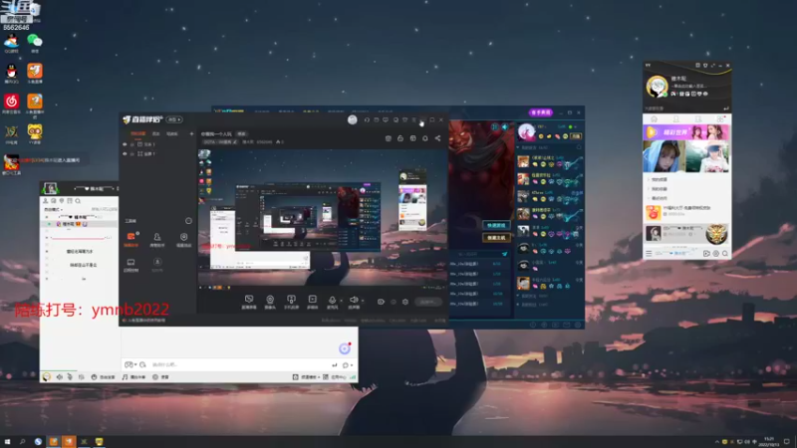Open phone screen cast source in streaming app
Screen dimensions: 797x448
[x=291, y=302]
